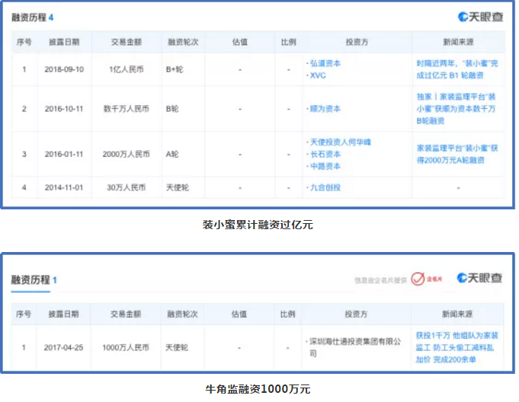Click the amount cell 1亿人民币

click(126, 69)
